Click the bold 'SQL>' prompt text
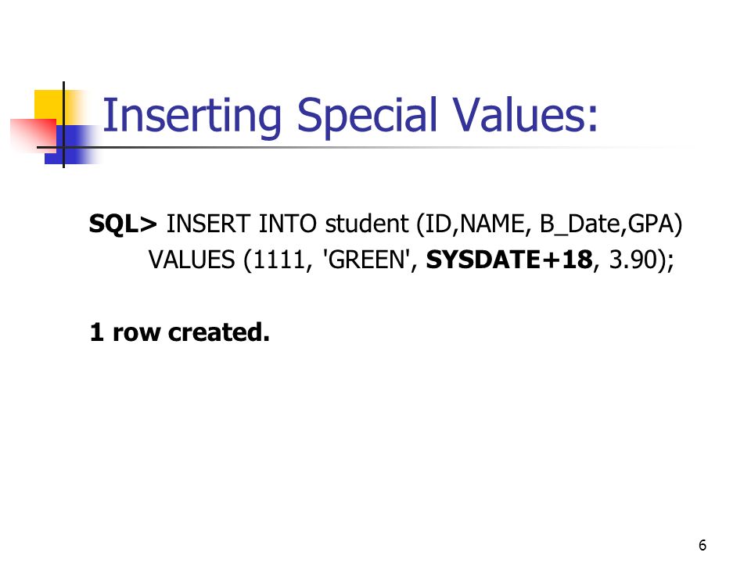The height and width of the screenshot is (563, 751). [123, 224]
